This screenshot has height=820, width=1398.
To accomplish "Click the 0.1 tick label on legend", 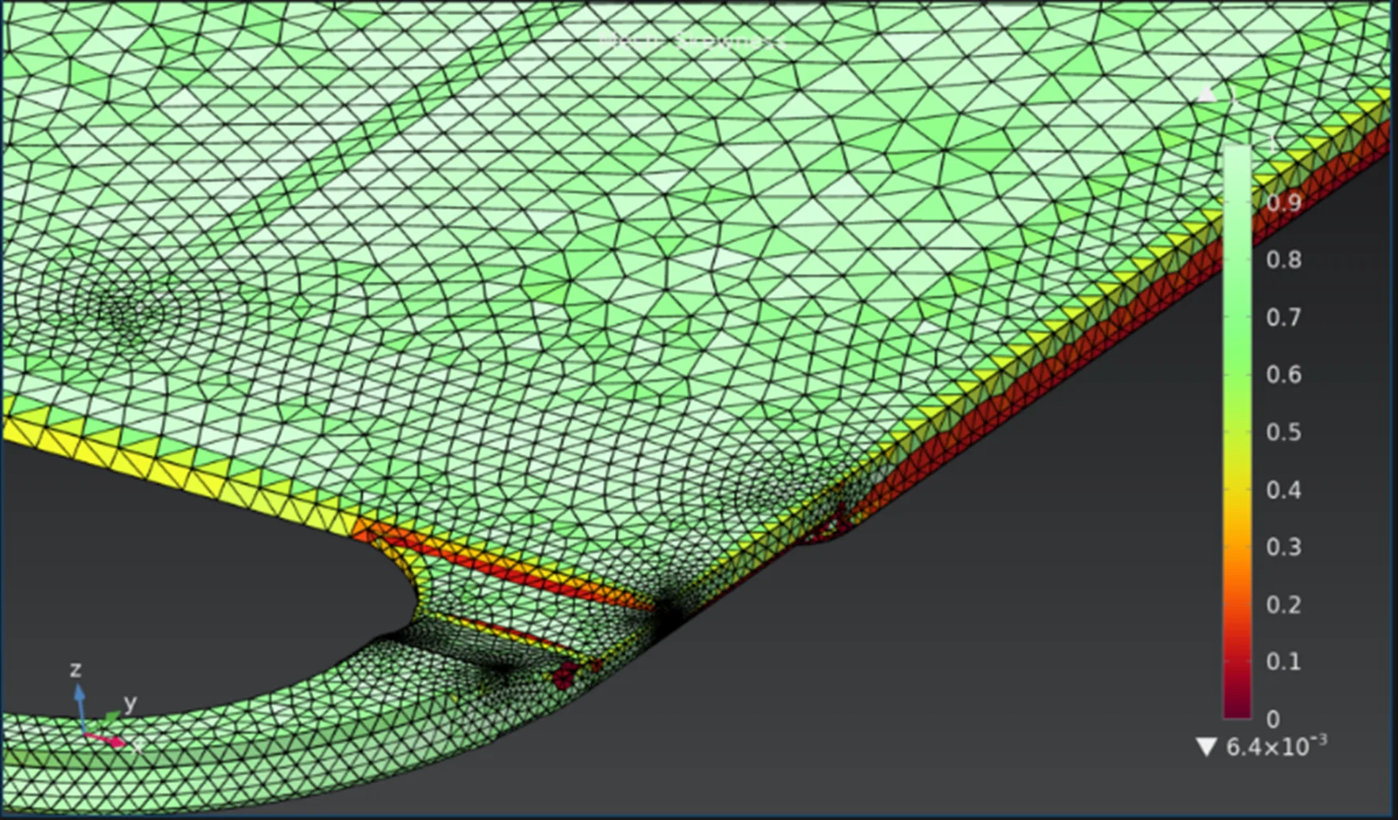I will (1283, 661).
